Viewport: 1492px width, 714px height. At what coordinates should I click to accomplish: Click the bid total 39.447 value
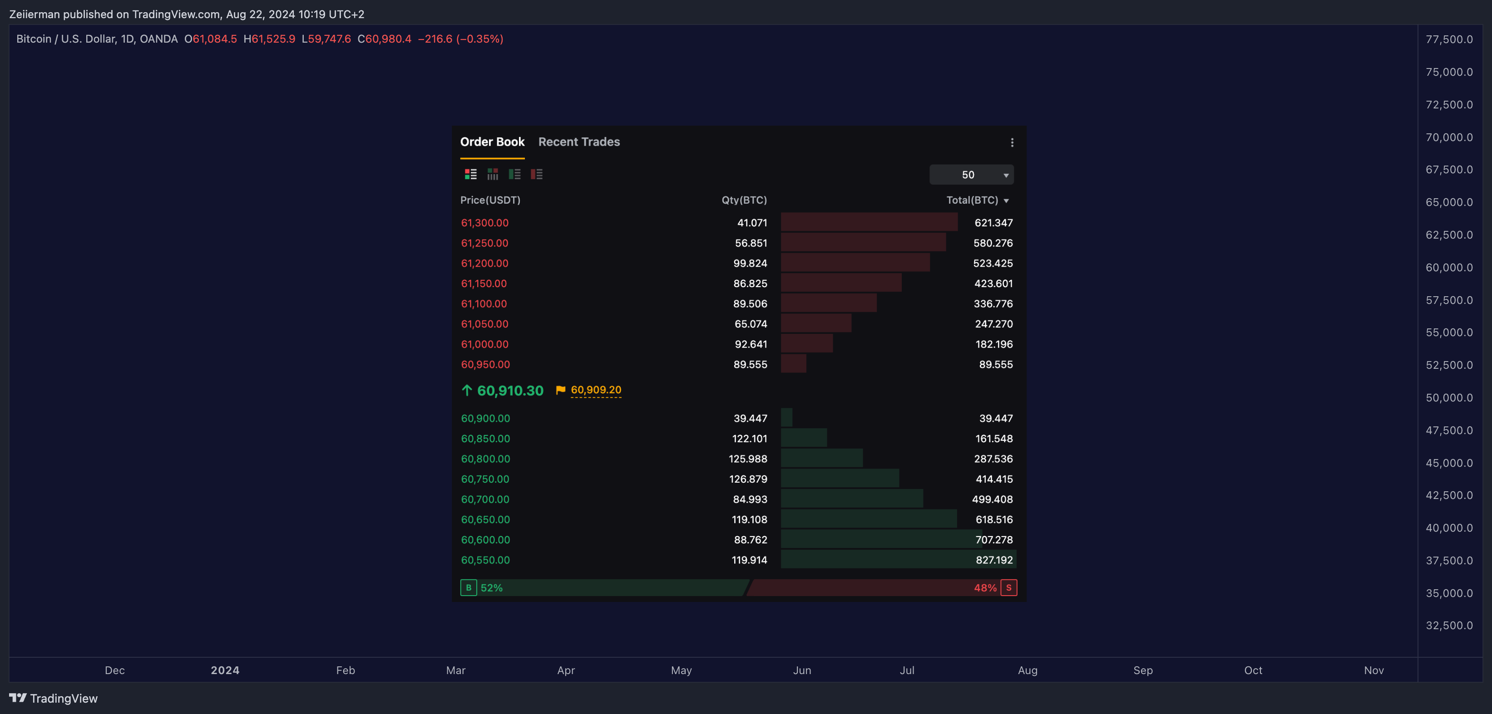point(996,418)
